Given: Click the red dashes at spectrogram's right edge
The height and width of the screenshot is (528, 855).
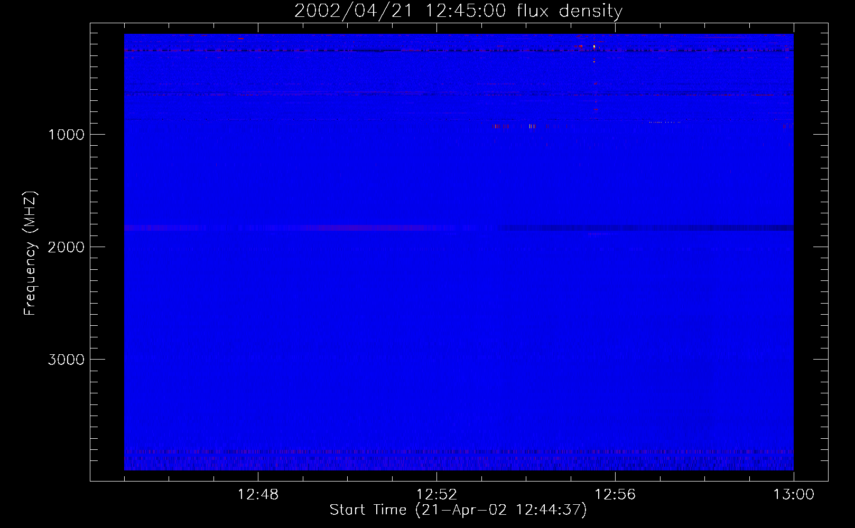Looking at the screenshot, I should [788, 126].
